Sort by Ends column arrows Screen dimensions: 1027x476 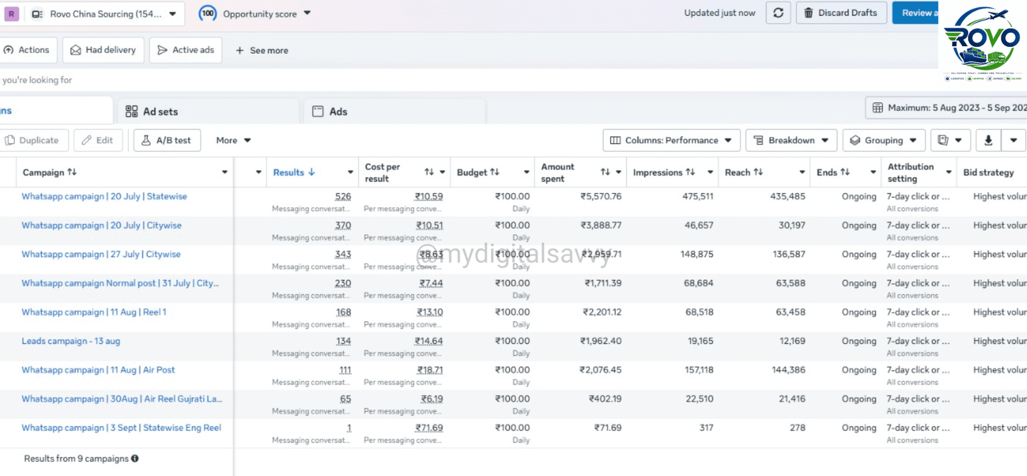click(845, 172)
